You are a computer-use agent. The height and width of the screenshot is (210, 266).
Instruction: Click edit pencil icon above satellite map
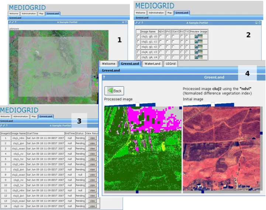click(13, 22)
